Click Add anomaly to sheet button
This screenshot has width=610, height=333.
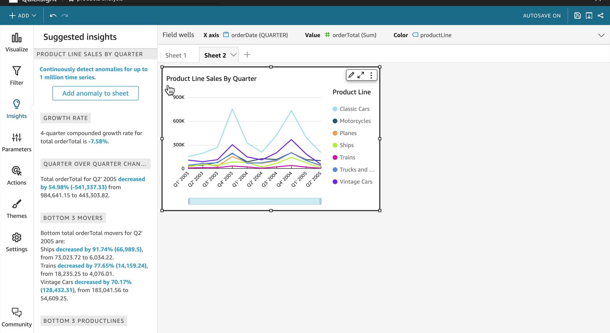tap(95, 93)
